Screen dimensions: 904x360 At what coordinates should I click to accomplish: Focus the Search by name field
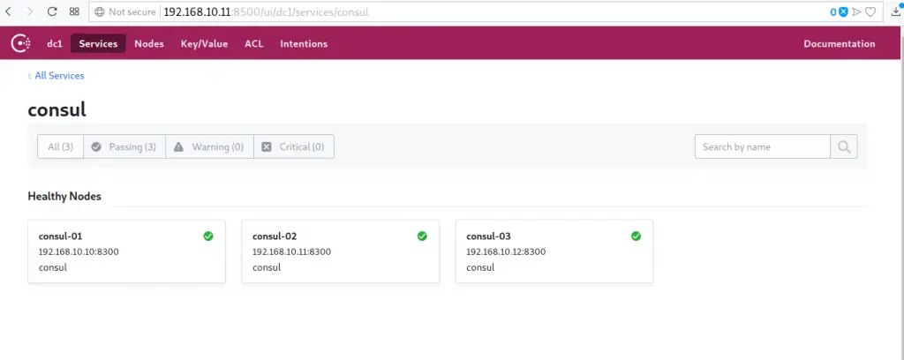pyautogui.click(x=762, y=146)
